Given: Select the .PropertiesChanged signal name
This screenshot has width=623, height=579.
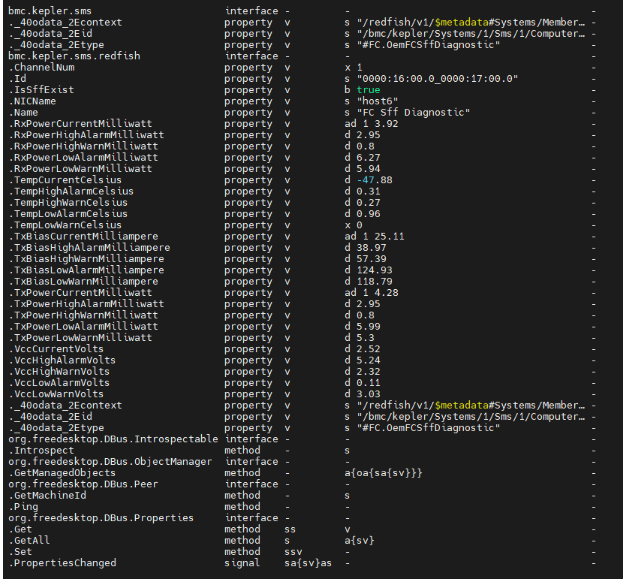Looking at the screenshot, I should click(x=62, y=563).
